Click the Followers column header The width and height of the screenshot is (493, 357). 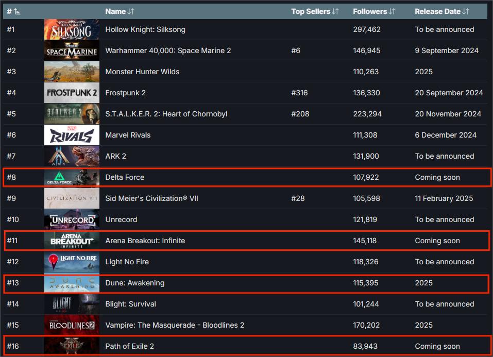(370, 12)
